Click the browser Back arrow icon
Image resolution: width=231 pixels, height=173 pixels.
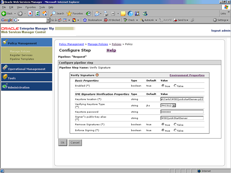(4, 14)
